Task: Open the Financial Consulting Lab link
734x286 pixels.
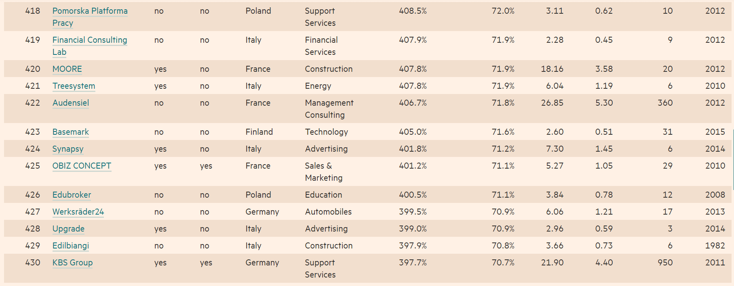Action: [x=89, y=40]
